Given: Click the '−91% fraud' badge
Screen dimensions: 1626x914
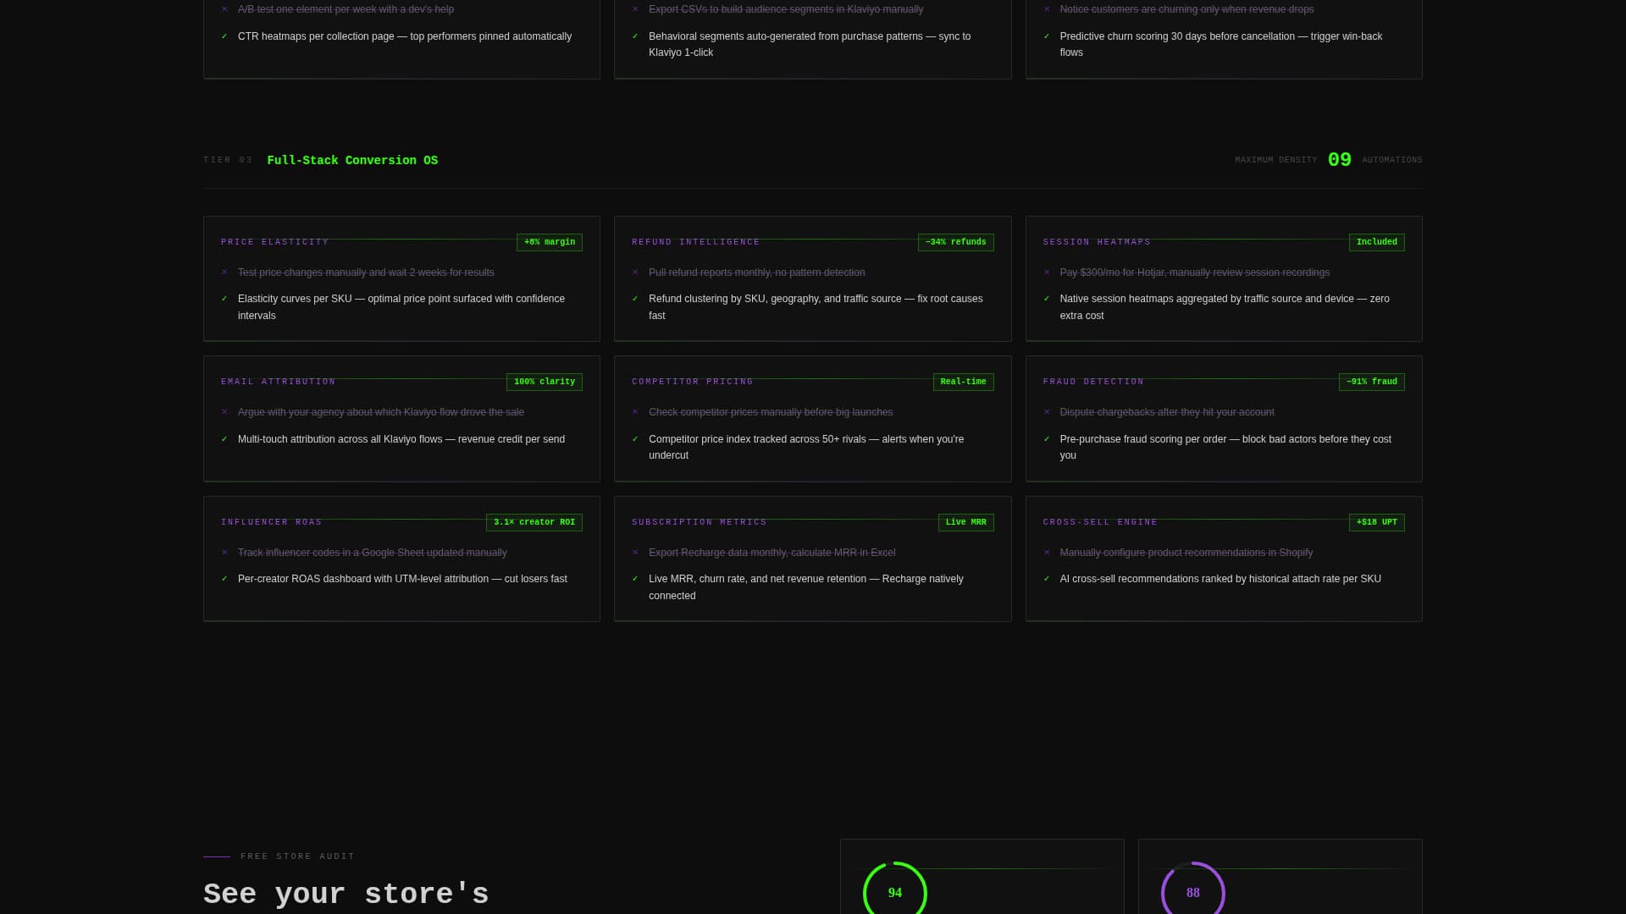Looking at the screenshot, I should pyautogui.click(x=1371, y=382).
